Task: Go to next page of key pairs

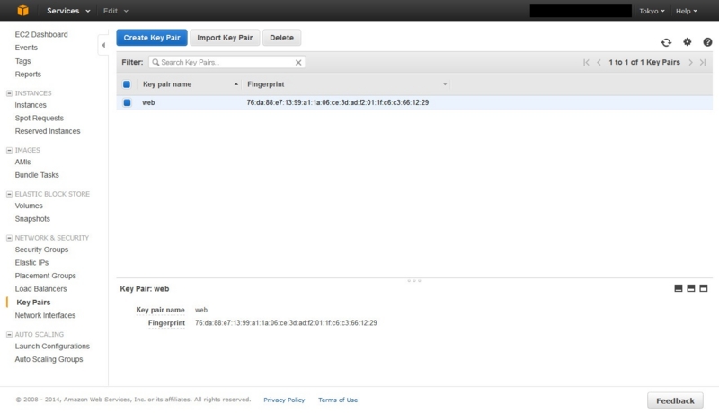Action: click(690, 62)
